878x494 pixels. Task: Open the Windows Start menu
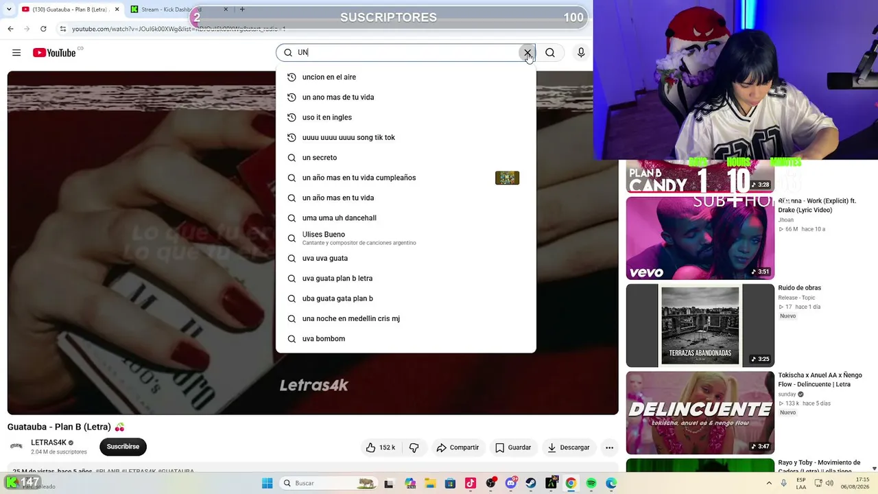point(268,483)
